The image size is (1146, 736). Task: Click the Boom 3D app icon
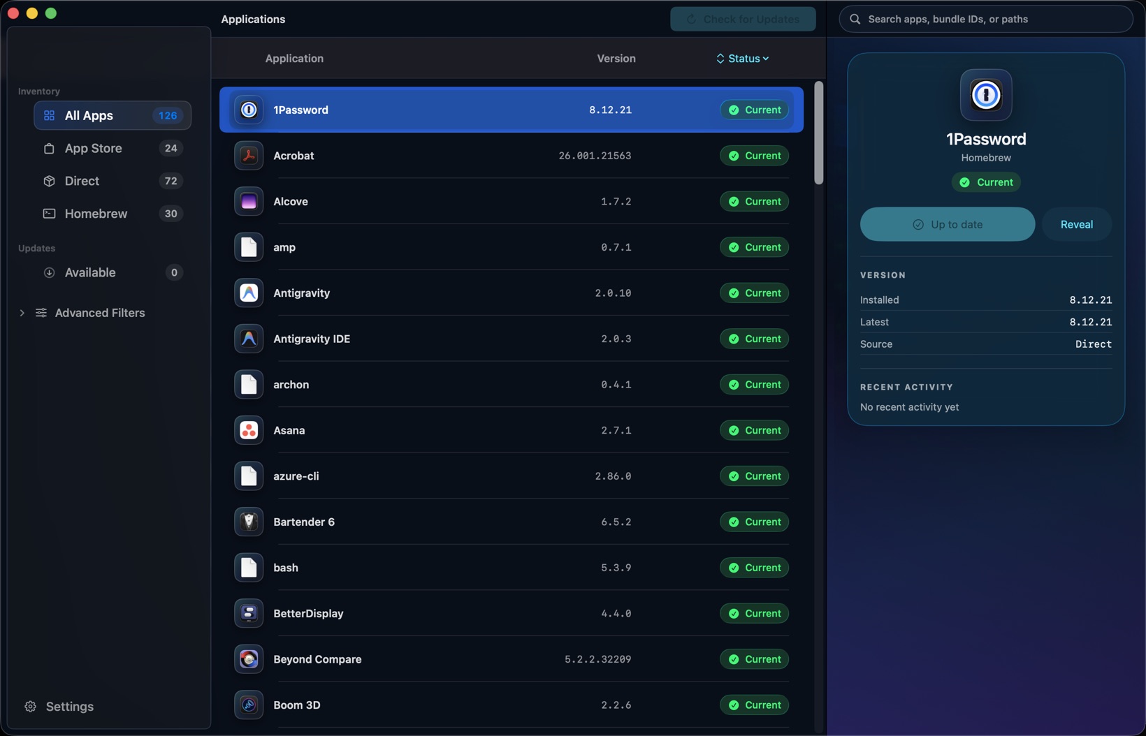(249, 705)
